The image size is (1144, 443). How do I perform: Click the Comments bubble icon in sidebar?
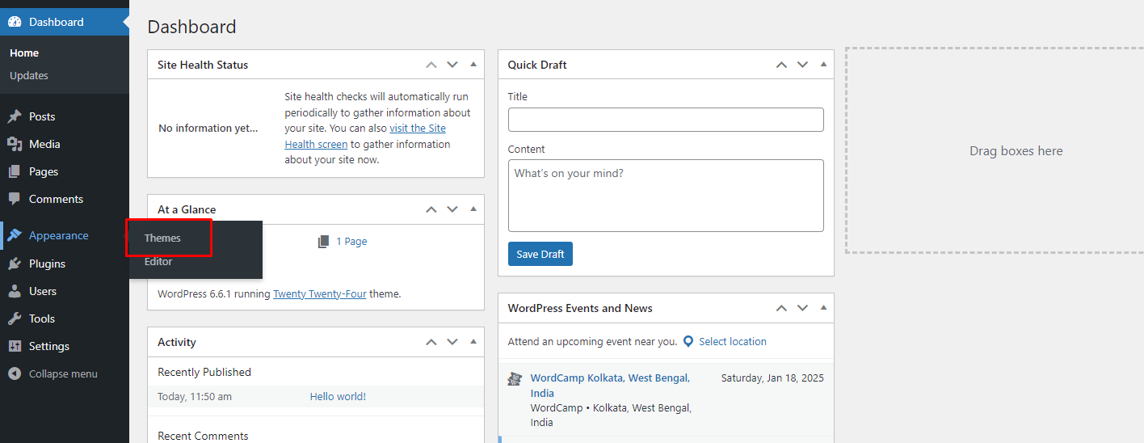(x=15, y=199)
